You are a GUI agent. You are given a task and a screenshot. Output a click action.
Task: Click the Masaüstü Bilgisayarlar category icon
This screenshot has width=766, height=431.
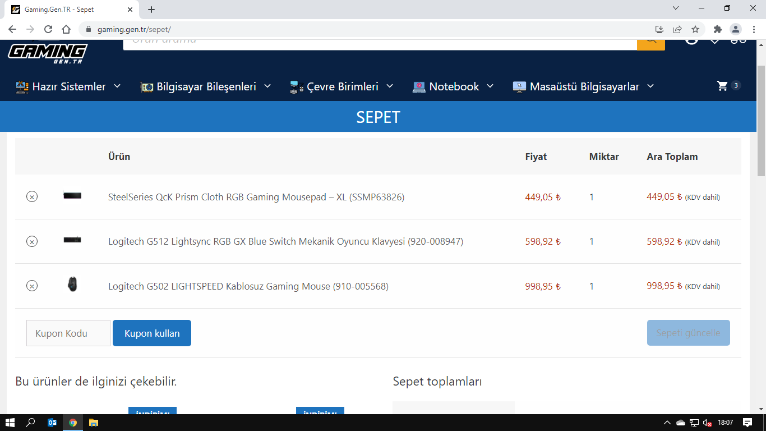(x=519, y=86)
